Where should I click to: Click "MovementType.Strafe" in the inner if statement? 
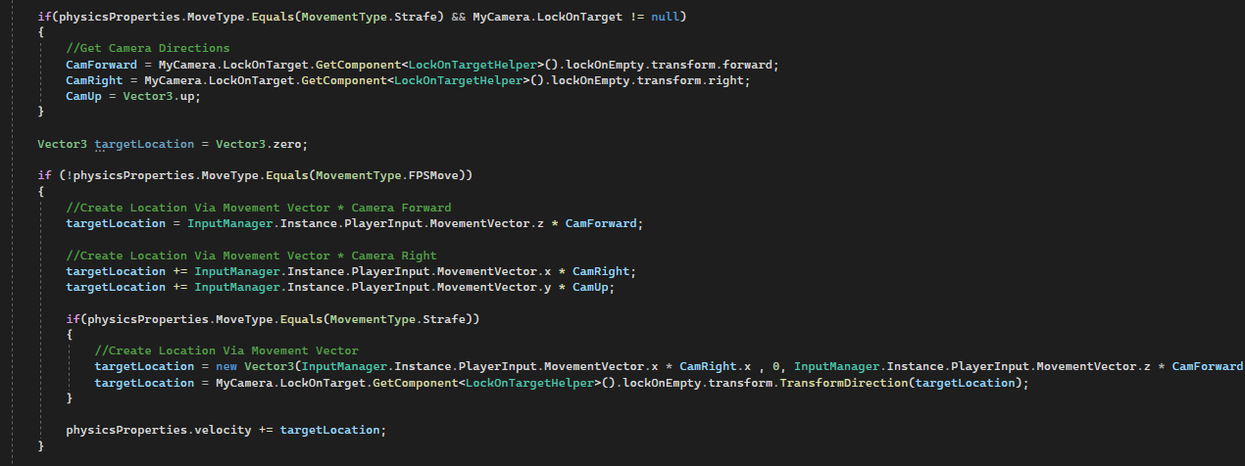pyautogui.click(x=397, y=319)
